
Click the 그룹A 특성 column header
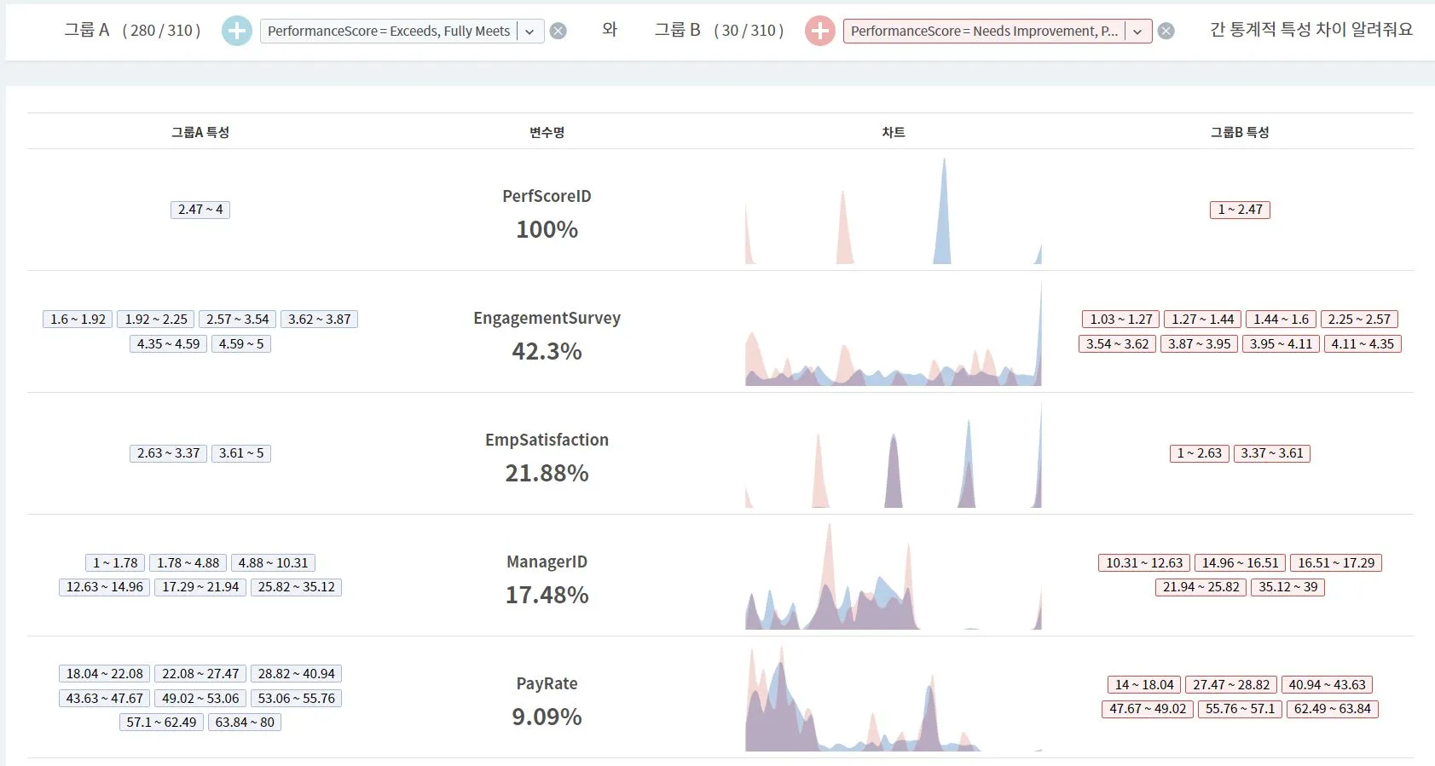pos(200,132)
